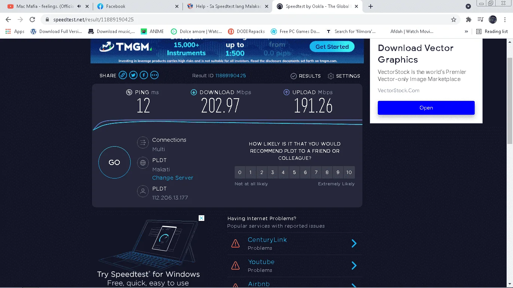Click the download arrow icon
This screenshot has height=288, width=513.
[194, 92]
